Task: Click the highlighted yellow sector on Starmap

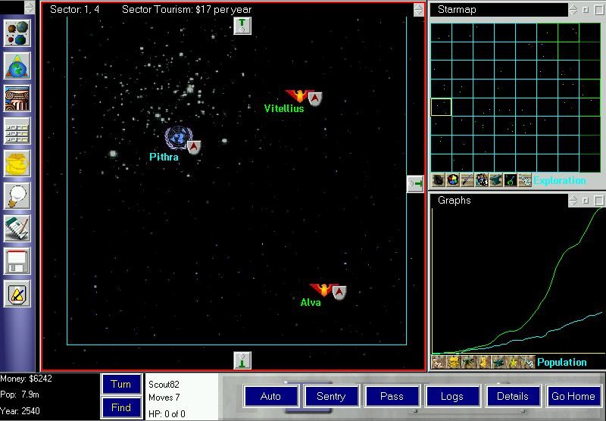Action: click(441, 107)
